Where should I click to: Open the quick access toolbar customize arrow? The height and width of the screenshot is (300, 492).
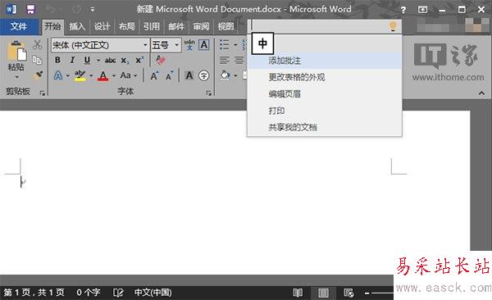click(x=92, y=9)
